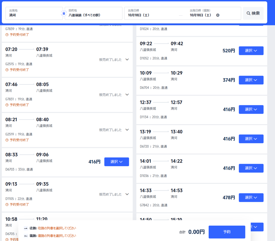Viewport: 275px width, 241px height.
Task: Open 選択 dropdown for the 14:33 return train
Action: coord(251,197)
